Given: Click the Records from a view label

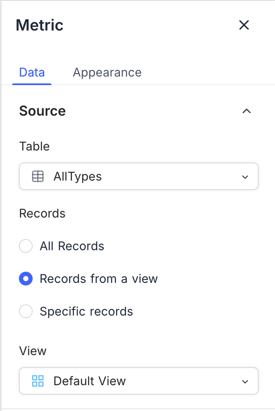Looking at the screenshot, I should tap(98, 279).
